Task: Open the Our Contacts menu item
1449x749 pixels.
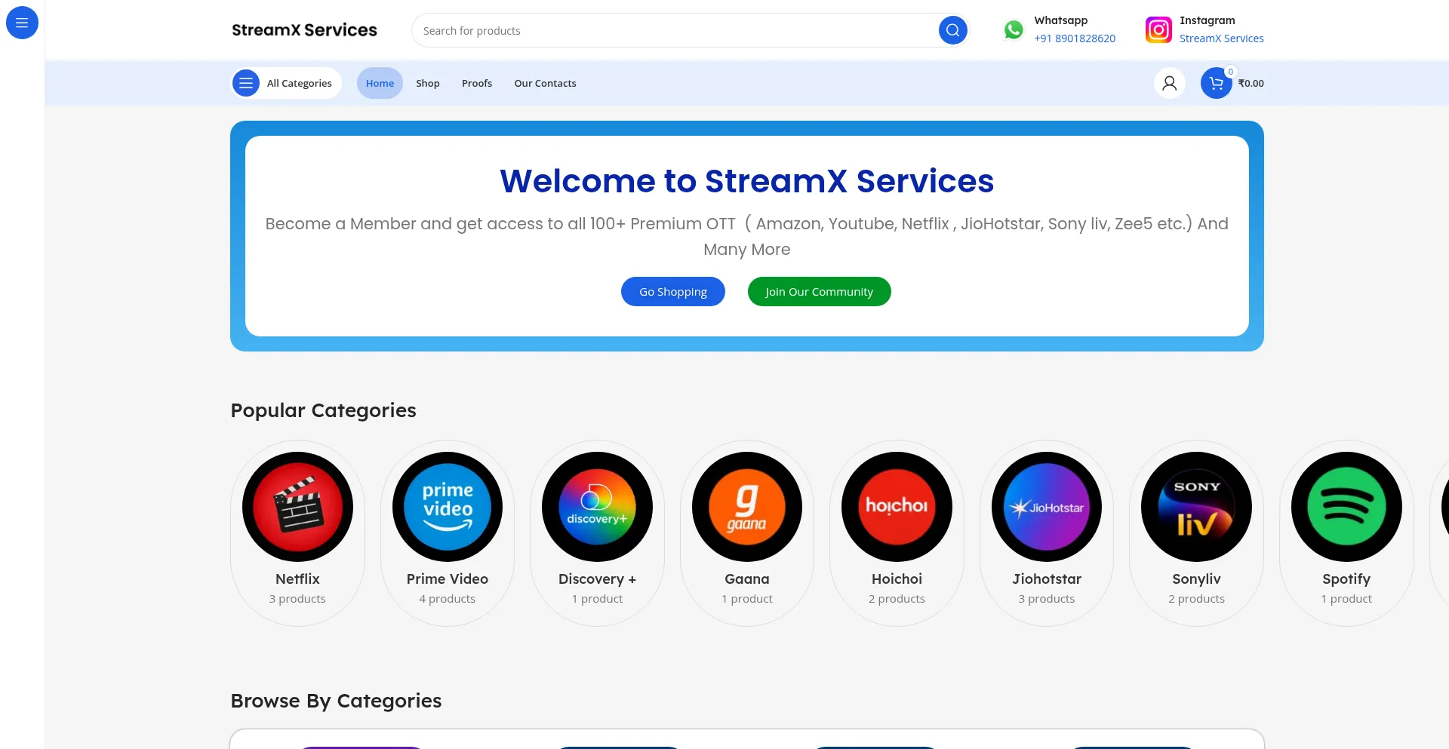Action: click(545, 83)
